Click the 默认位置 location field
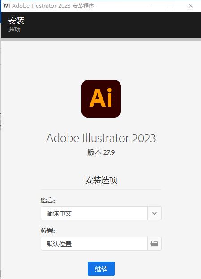Image resolution: width=201 pixels, height=279 pixels. (x=94, y=244)
